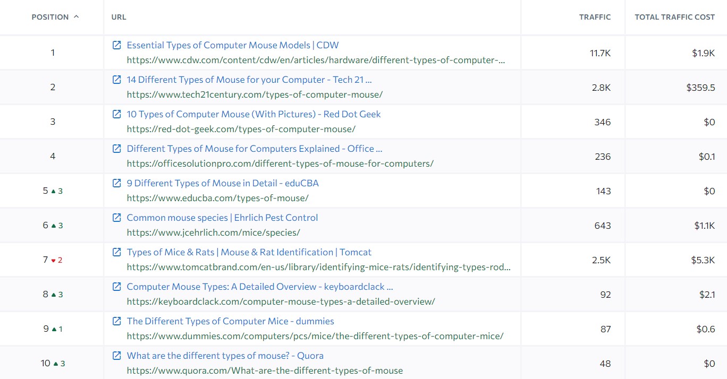The width and height of the screenshot is (727, 379).
Task: Open external link icon for Red Dot Geek result
Action: 117,114
